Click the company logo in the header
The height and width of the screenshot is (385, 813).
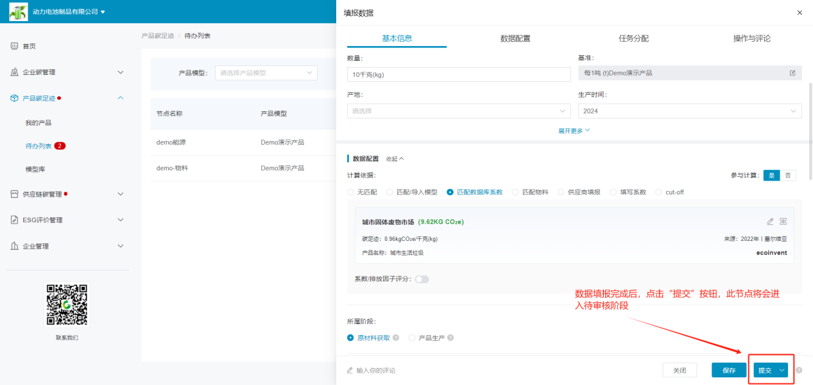click(x=18, y=12)
